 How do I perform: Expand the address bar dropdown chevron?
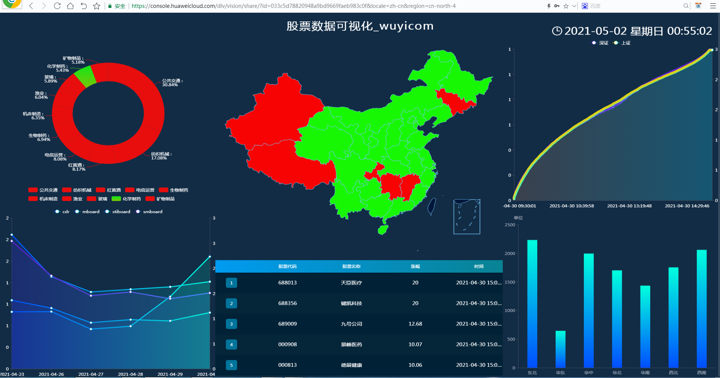(x=574, y=6)
